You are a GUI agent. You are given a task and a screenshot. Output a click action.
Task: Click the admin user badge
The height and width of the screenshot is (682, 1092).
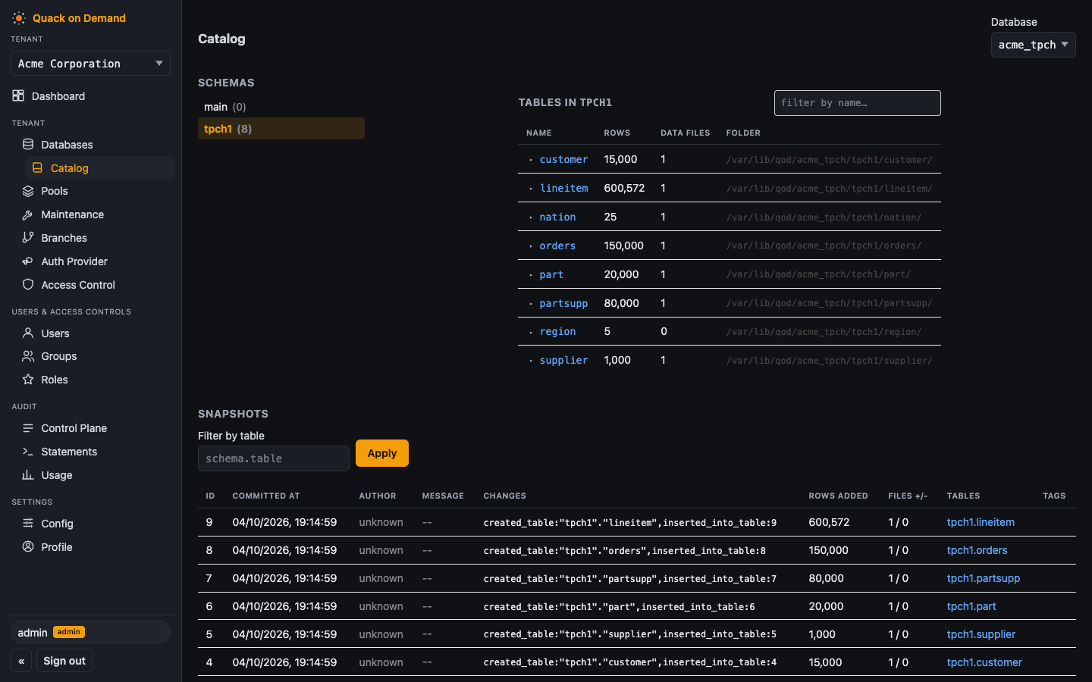pyautogui.click(x=69, y=632)
